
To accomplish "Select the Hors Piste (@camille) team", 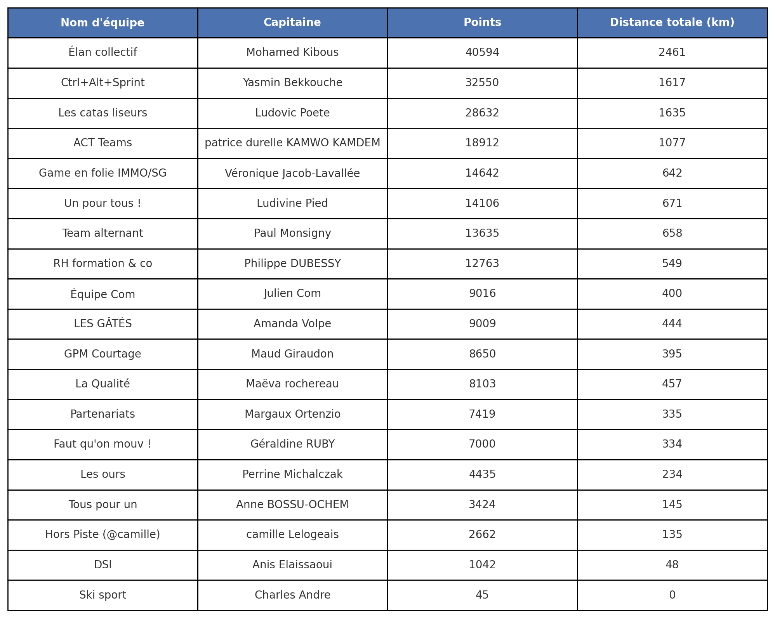I will [x=103, y=535].
